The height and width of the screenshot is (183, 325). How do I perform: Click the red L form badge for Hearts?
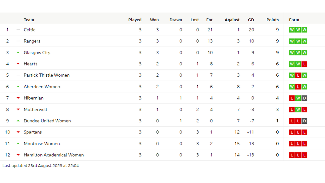pos(304,64)
